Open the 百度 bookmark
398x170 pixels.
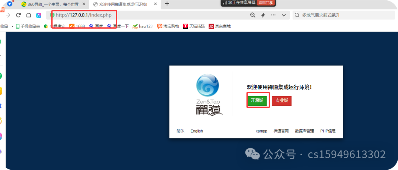[96, 26]
